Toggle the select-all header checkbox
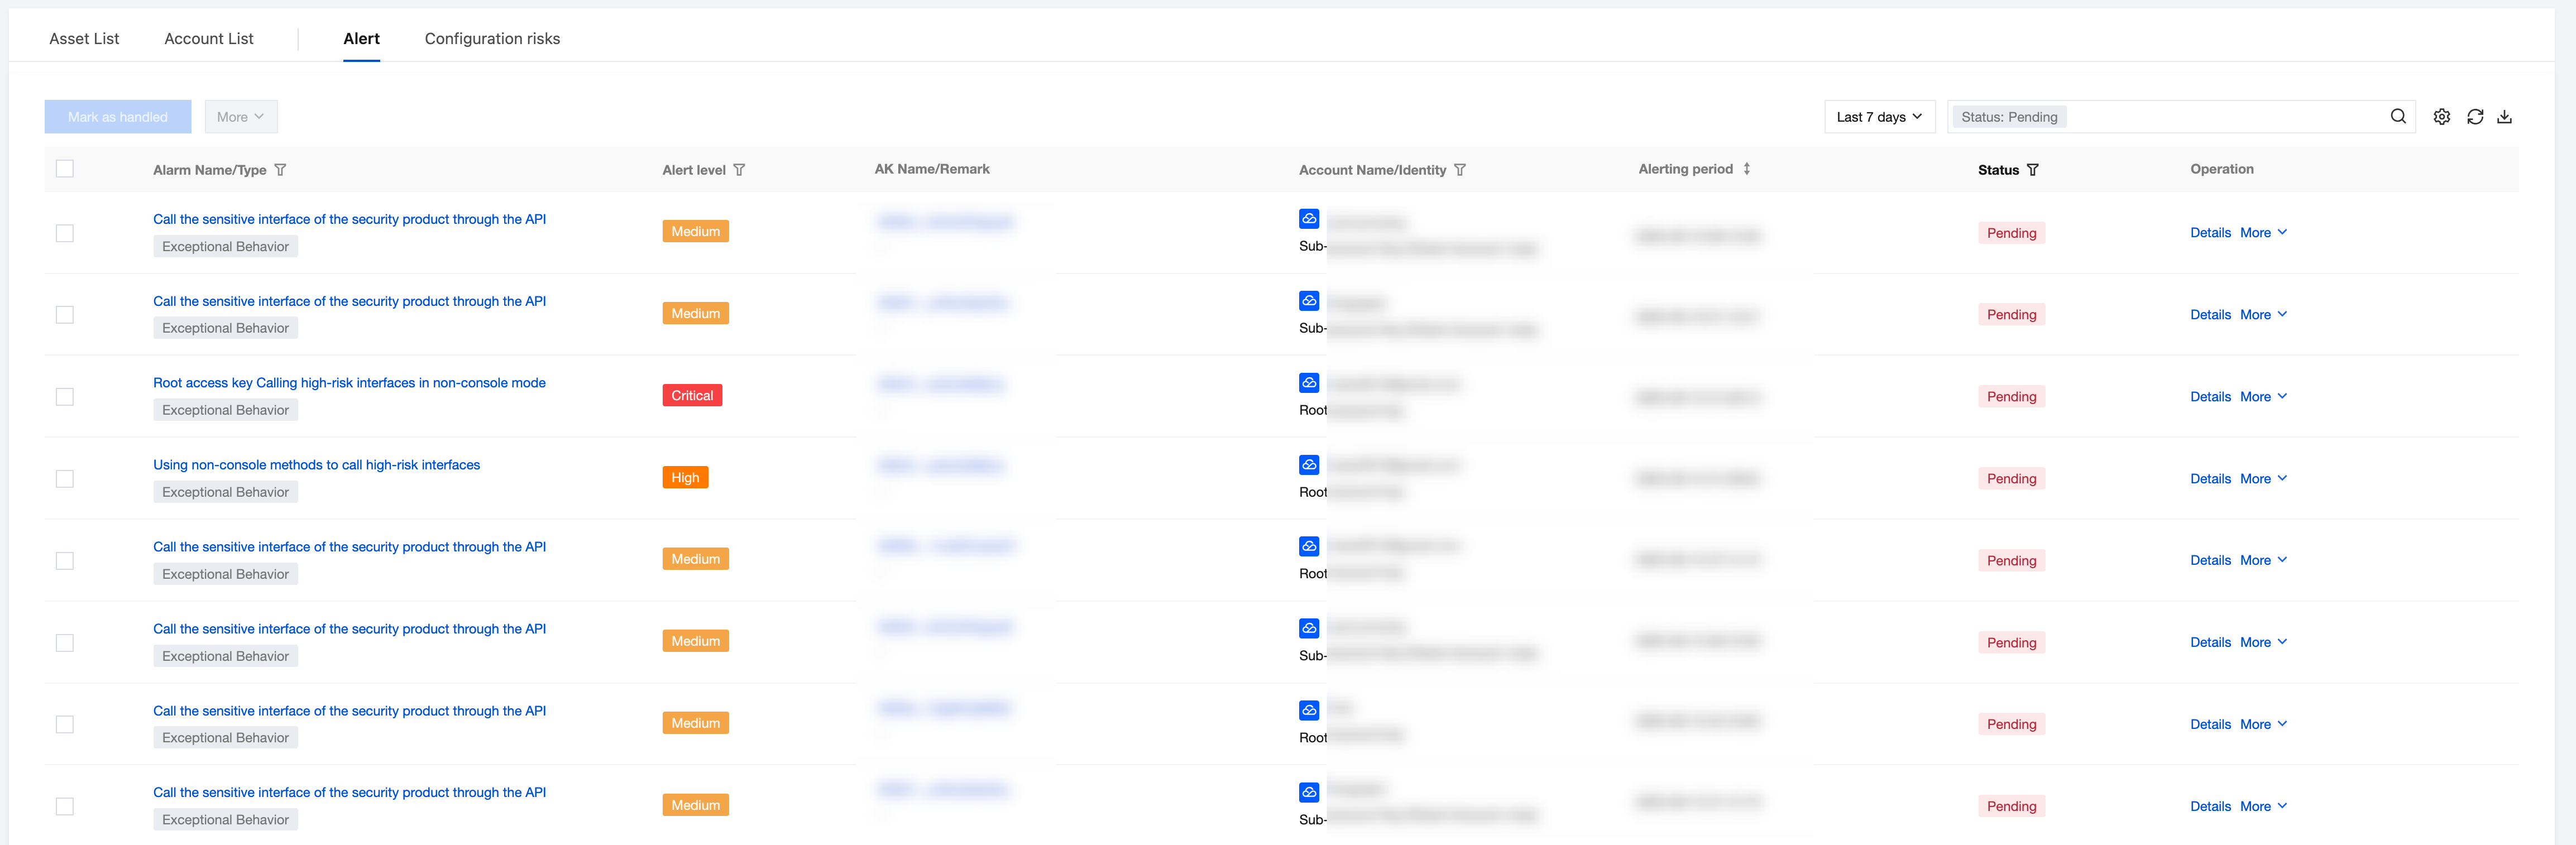This screenshot has height=845, width=2576. coord(65,169)
